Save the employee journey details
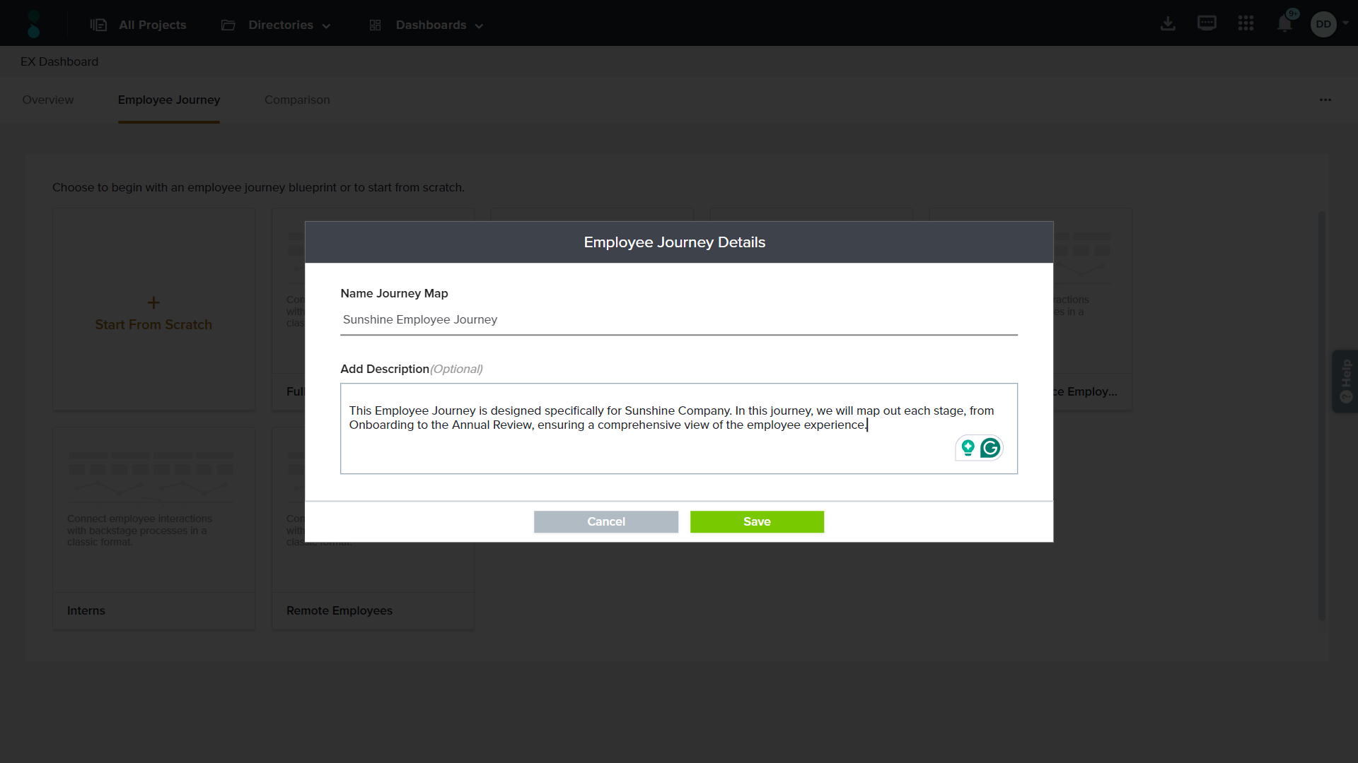This screenshot has width=1358, height=763. pos(757,521)
